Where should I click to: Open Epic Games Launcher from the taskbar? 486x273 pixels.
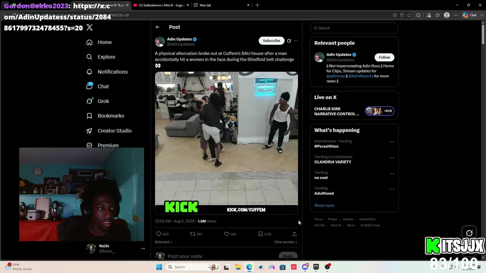(x=316, y=267)
